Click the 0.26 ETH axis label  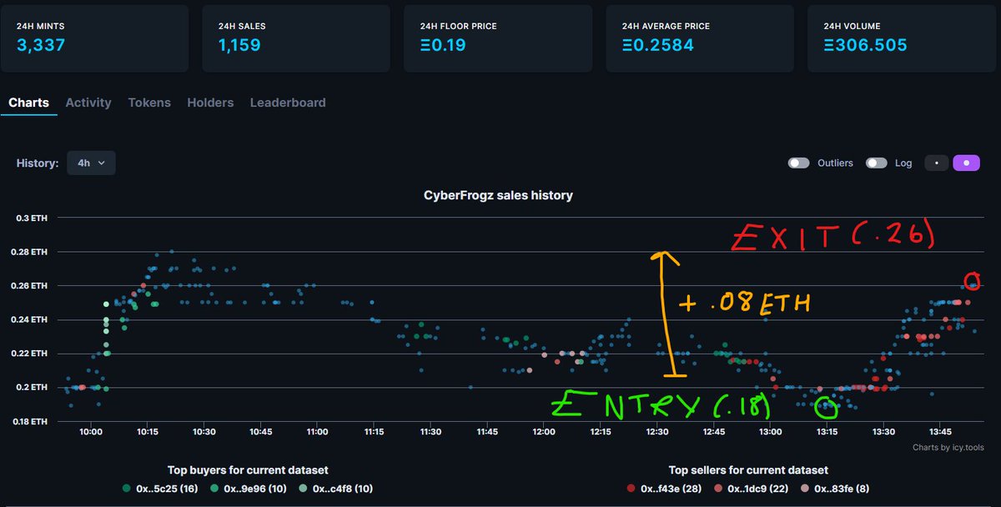[x=31, y=286]
